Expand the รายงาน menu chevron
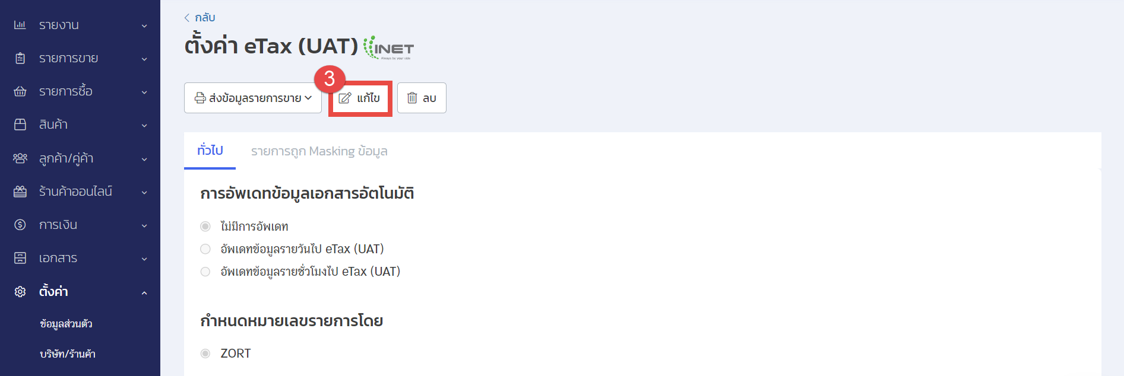This screenshot has height=376, width=1124. [144, 26]
